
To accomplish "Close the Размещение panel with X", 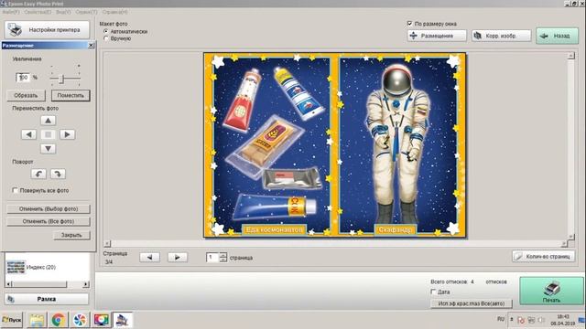I will [x=91, y=45].
